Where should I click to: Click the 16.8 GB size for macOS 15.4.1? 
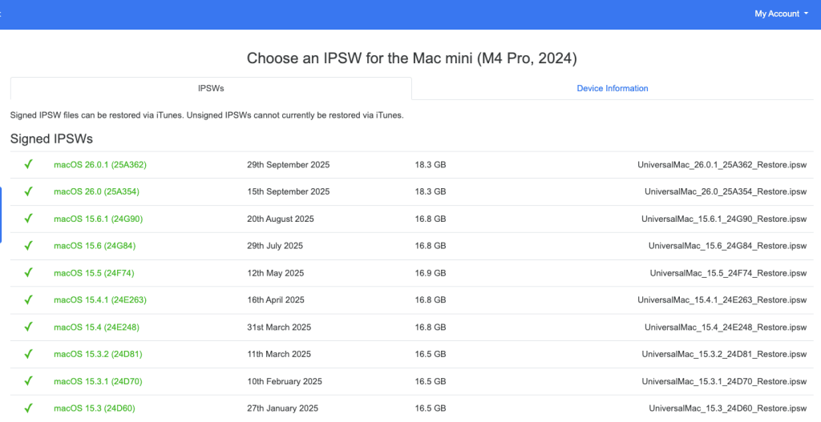coord(430,300)
